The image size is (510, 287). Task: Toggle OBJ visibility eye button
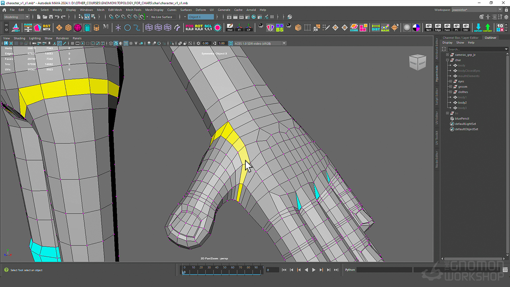pyautogui.click(x=465, y=28)
